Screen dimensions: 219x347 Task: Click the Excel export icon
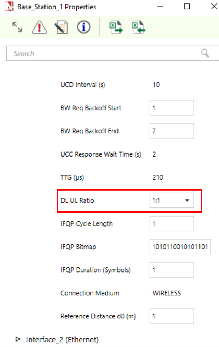pos(116,27)
